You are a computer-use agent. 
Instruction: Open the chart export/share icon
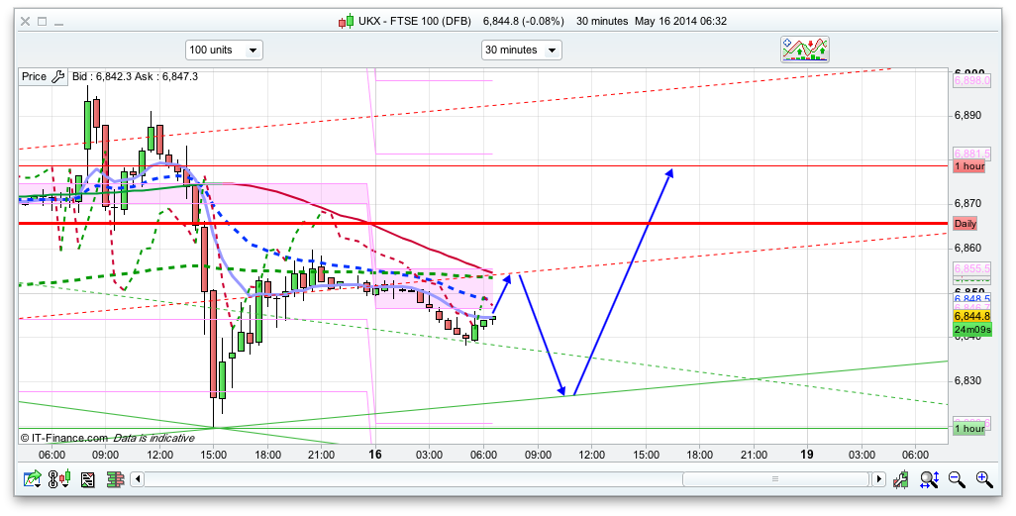coord(32,479)
